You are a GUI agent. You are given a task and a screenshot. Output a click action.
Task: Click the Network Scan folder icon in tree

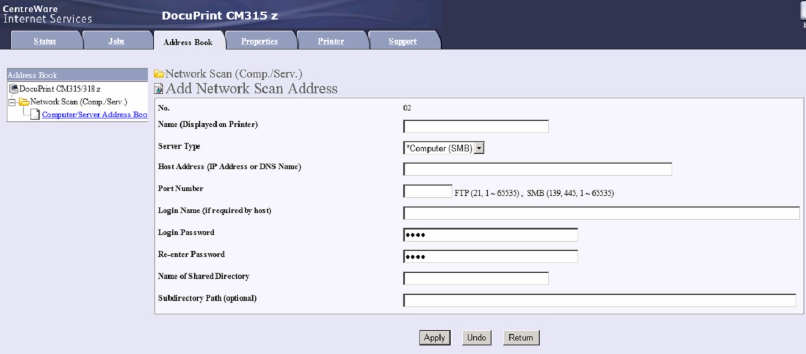pyautogui.click(x=24, y=102)
